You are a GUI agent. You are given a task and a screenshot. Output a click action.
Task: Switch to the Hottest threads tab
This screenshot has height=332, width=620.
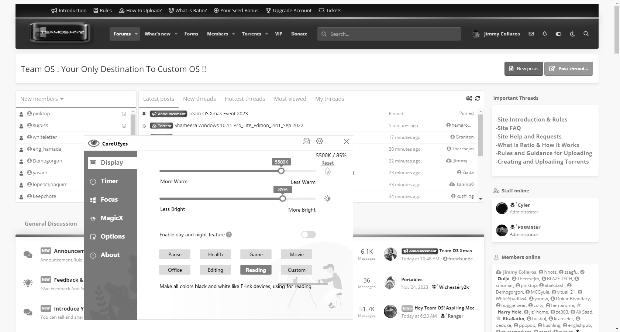pyautogui.click(x=245, y=99)
